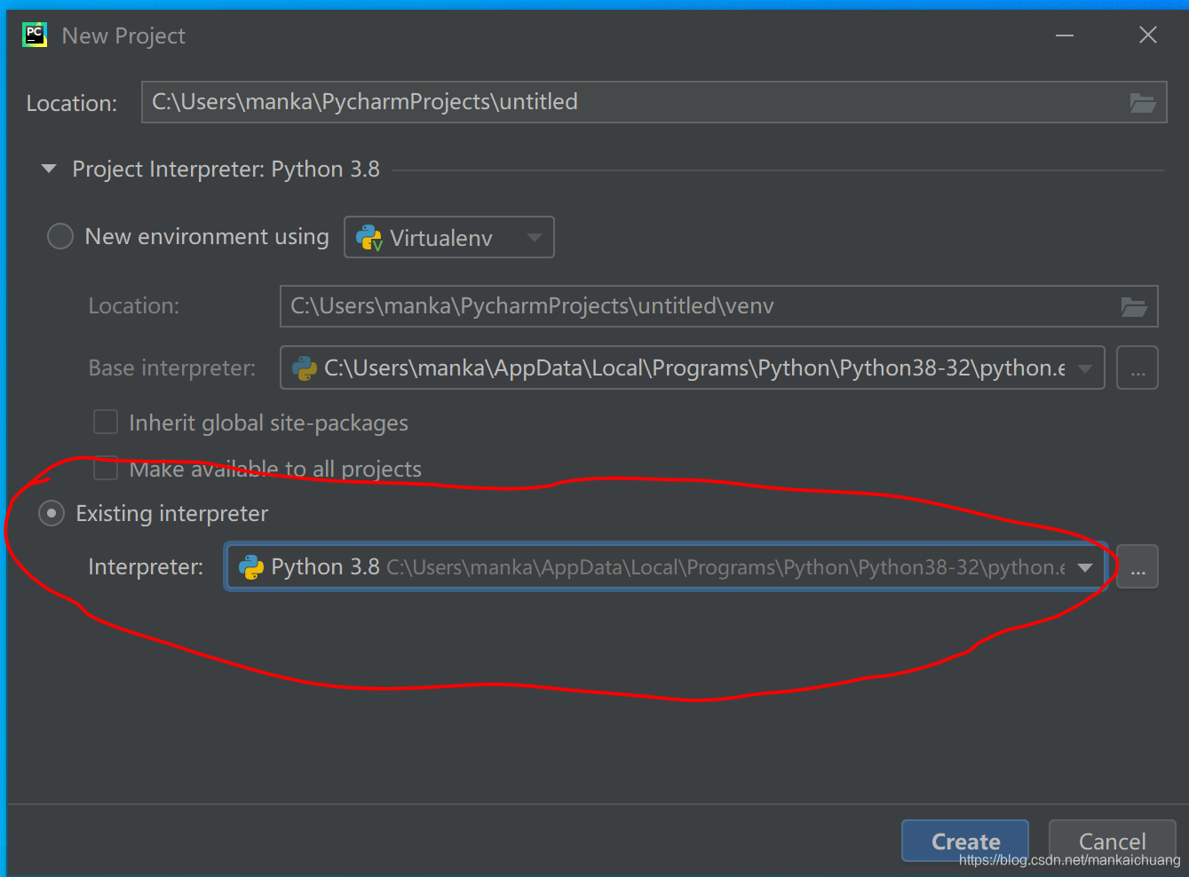Open Base interpreter dropdown arrow
The image size is (1189, 877).
pyautogui.click(x=1085, y=368)
